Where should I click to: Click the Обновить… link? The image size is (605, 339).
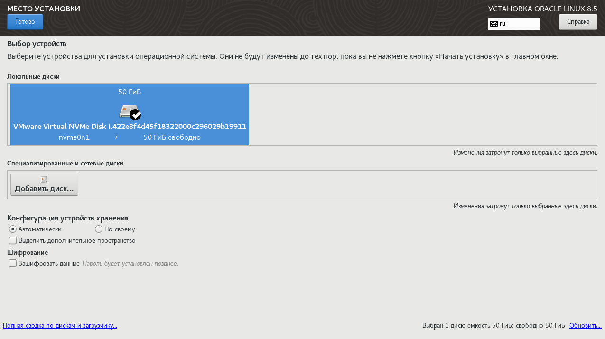click(x=586, y=326)
